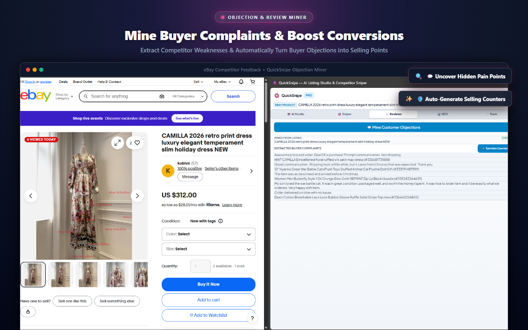This screenshot has width=528, height=330.
Task: Switch to the SEO tab
Action: [x=442, y=114]
